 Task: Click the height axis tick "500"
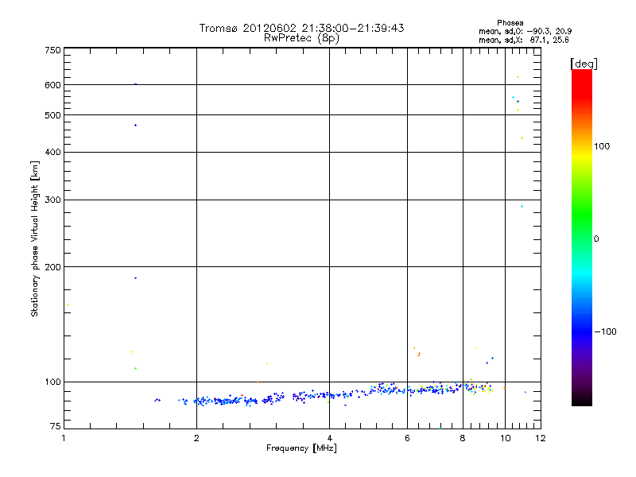click(x=52, y=115)
